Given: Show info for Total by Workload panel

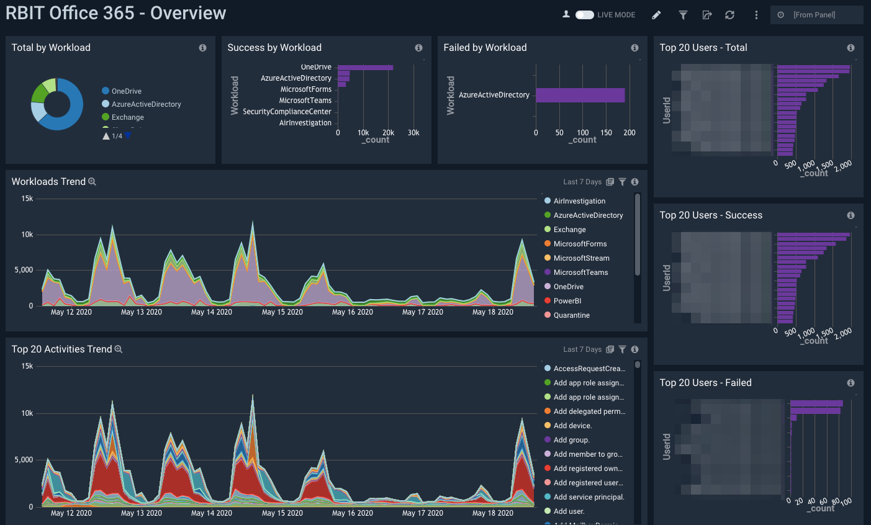Looking at the screenshot, I should pyautogui.click(x=202, y=48).
